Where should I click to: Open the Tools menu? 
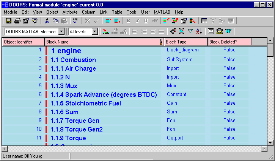coord(132,12)
